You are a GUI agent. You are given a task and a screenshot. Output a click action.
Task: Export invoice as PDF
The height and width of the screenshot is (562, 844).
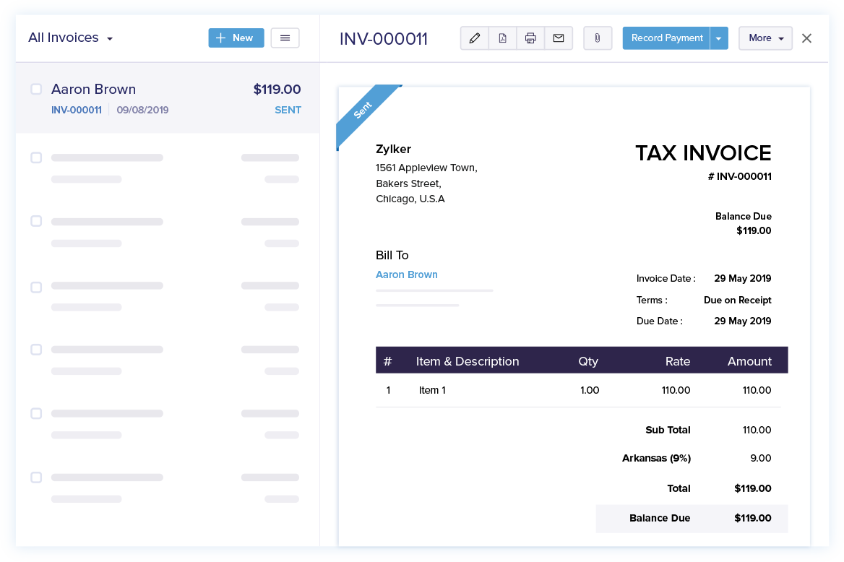click(503, 38)
